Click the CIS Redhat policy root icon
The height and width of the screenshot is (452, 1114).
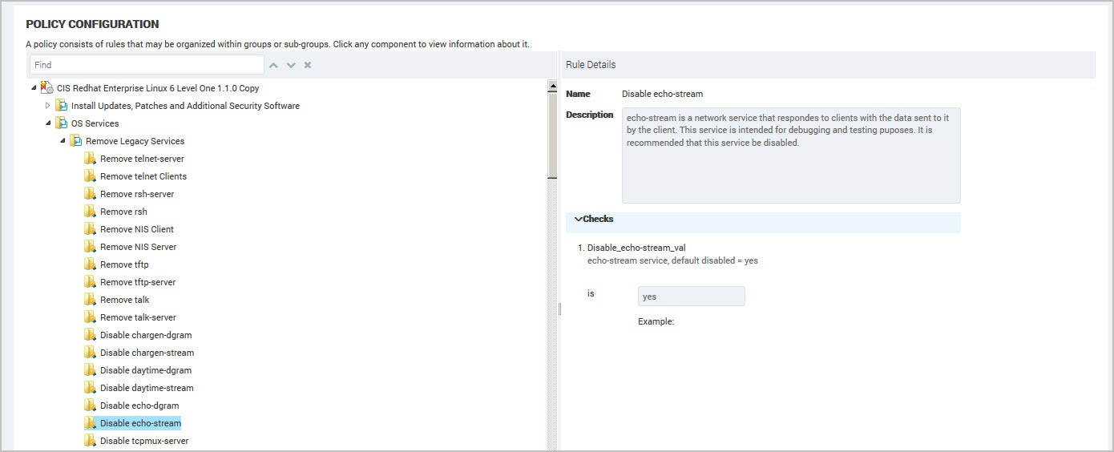click(47, 88)
